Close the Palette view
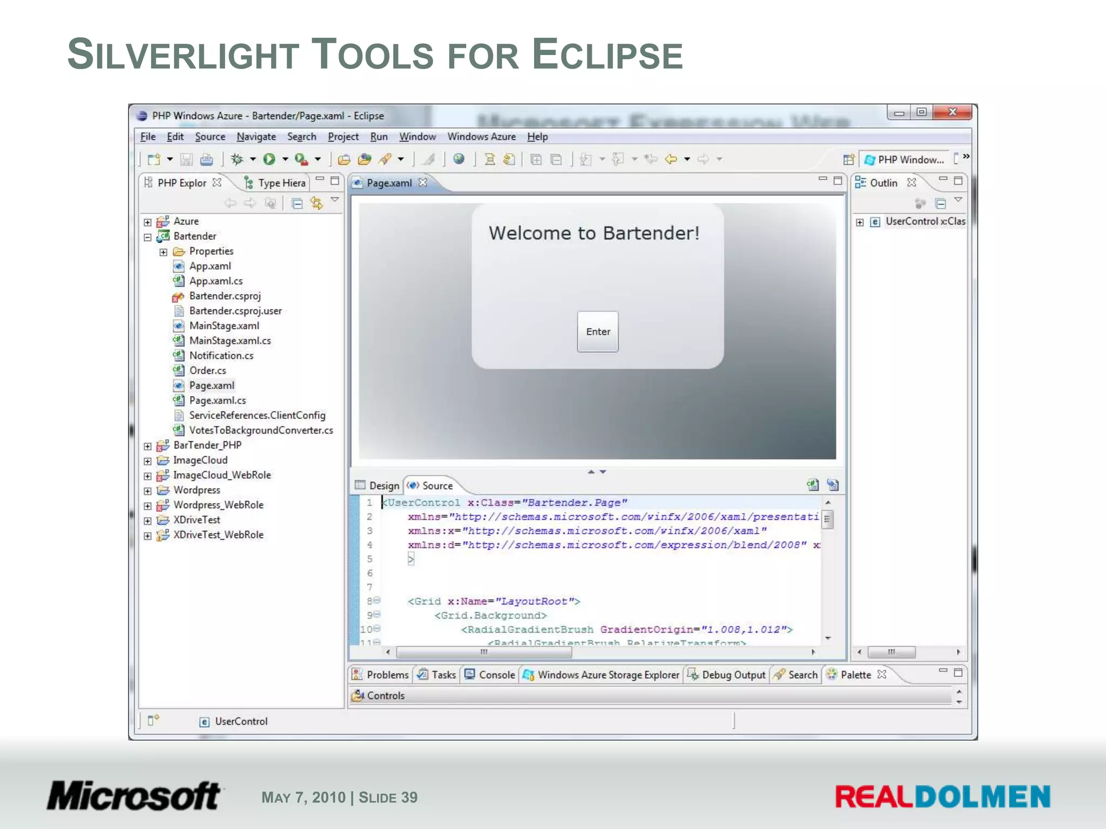Viewport: 1106px width, 829px height. tap(882, 674)
